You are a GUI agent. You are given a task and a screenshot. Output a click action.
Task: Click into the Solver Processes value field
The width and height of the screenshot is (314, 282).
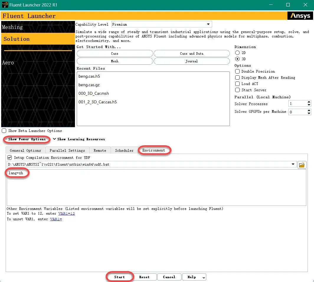(297, 104)
